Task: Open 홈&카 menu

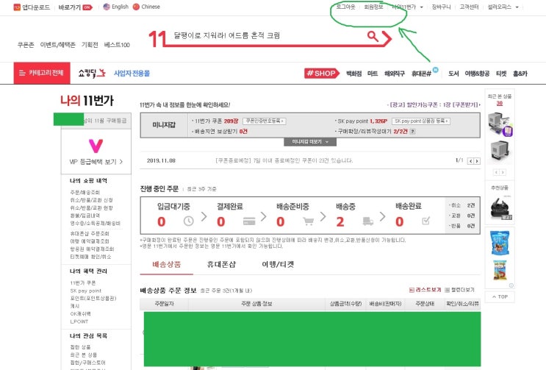Action: pos(520,74)
